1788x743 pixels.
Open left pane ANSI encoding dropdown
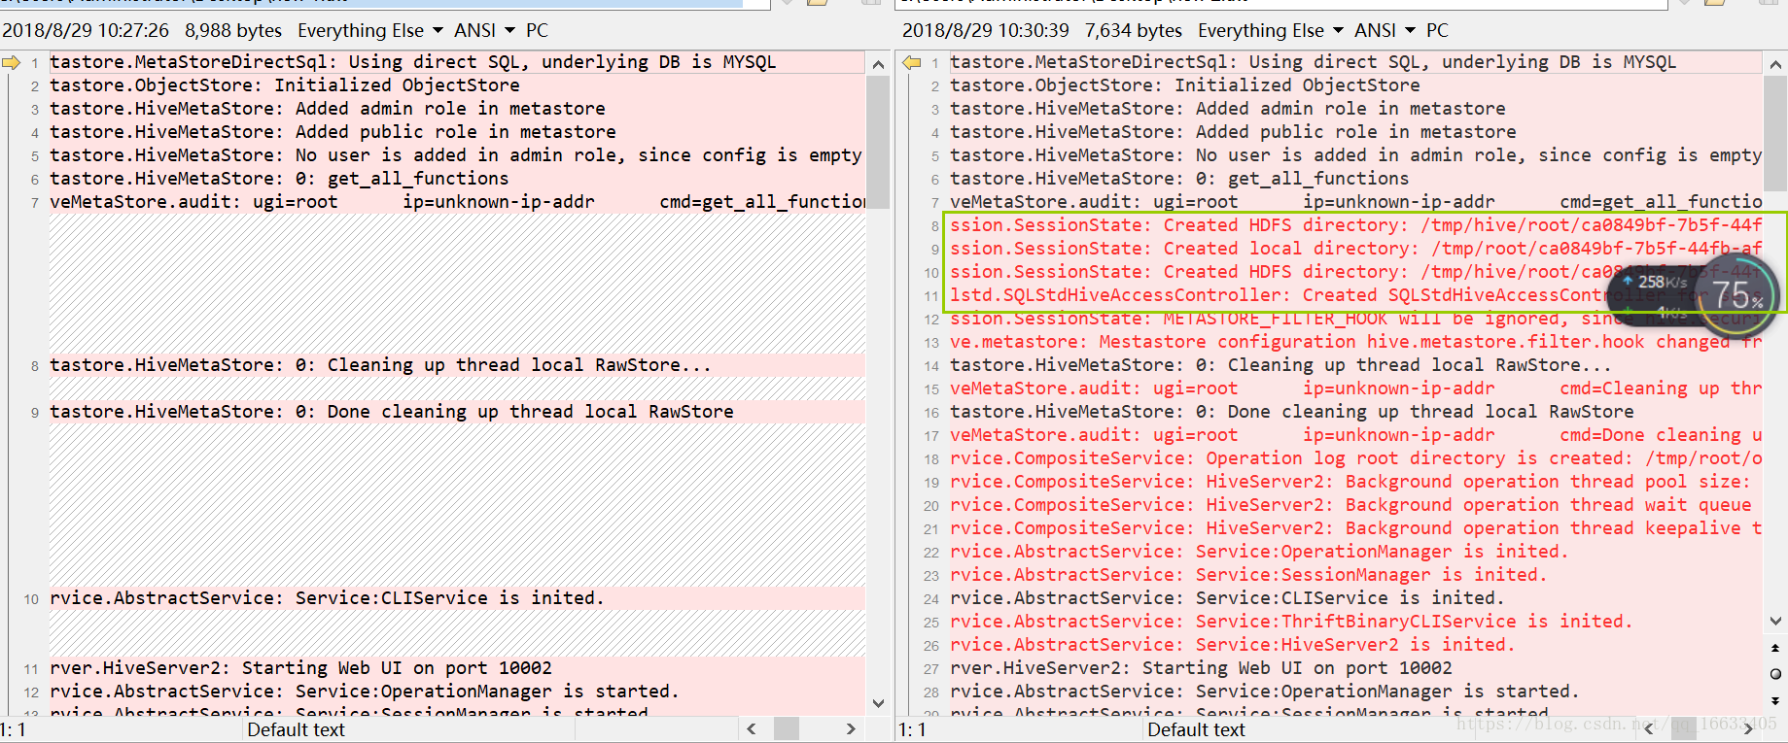[x=484, y=31]
